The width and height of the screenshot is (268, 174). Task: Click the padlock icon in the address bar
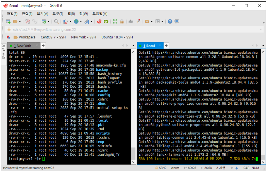(x=9, y=30)
